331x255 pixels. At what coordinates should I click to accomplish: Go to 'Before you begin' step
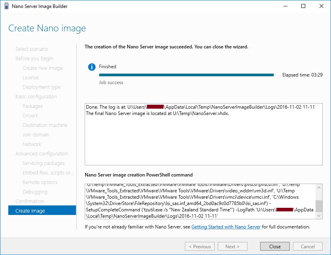click(34, 59)
